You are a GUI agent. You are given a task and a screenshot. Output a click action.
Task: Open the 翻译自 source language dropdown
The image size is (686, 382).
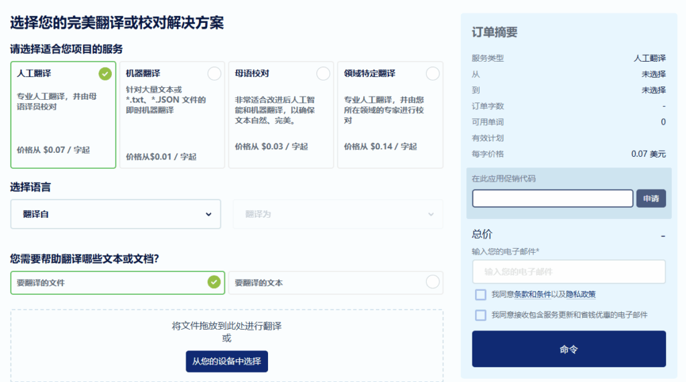click(x=116, y=214)
